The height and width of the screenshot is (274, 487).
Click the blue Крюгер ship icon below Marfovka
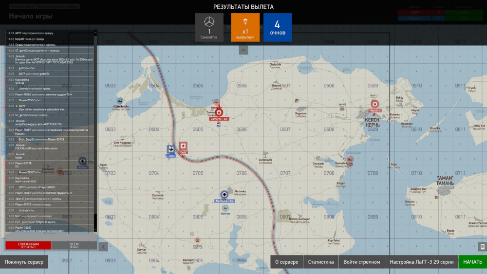tap(225, 208)
